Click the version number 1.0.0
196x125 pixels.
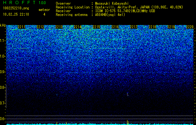(42, 3)
